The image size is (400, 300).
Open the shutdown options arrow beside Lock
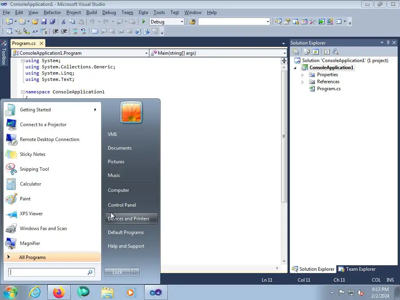tap(135, 272)
